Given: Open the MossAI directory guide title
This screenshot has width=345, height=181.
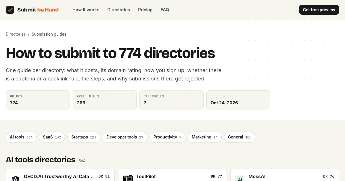Looking at the screenshot, I should (257, 176).
